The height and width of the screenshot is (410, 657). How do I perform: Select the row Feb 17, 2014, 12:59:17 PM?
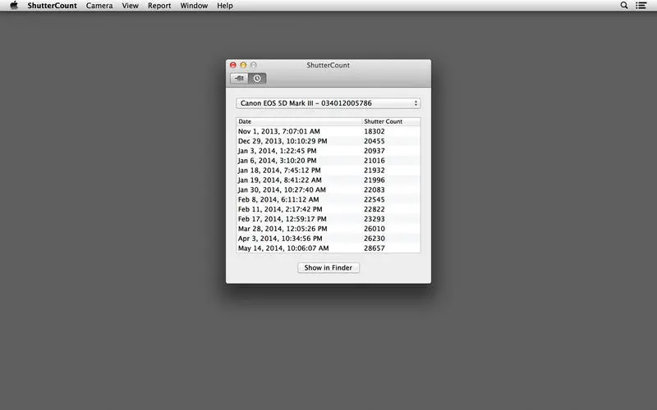coord(328,219)
